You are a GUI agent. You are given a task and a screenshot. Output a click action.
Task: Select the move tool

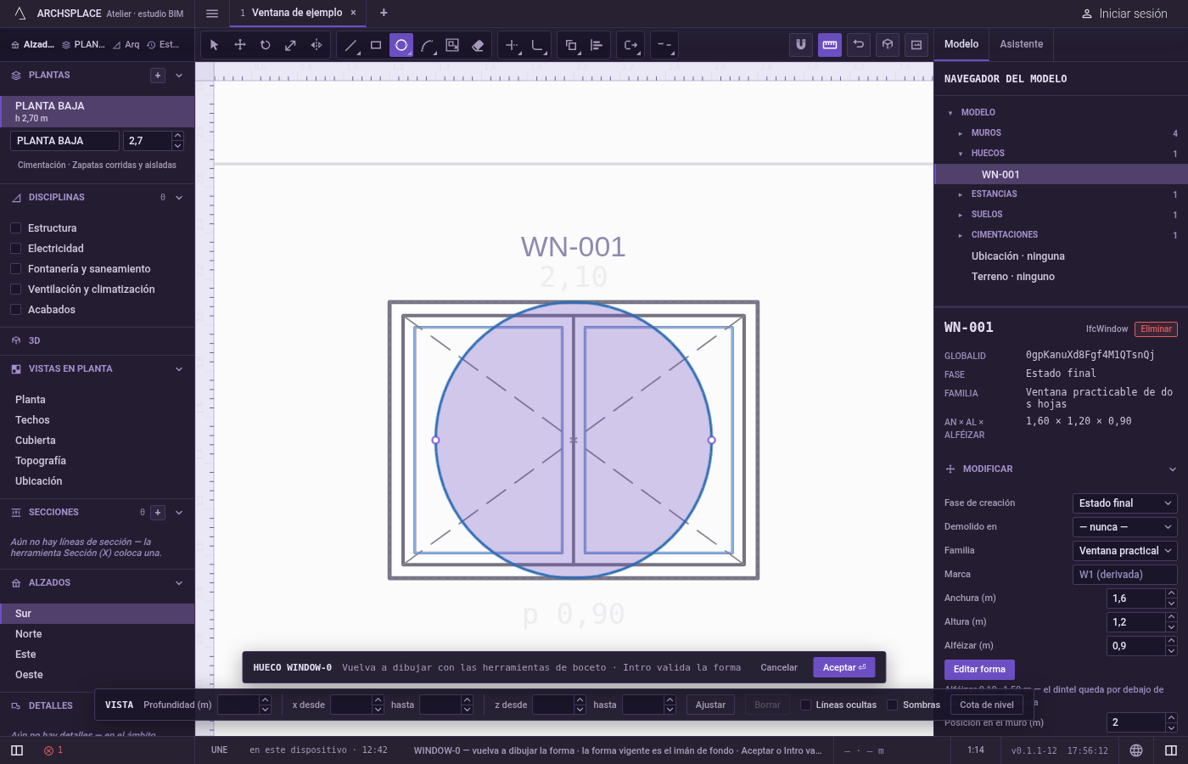(x=240, y=45)
